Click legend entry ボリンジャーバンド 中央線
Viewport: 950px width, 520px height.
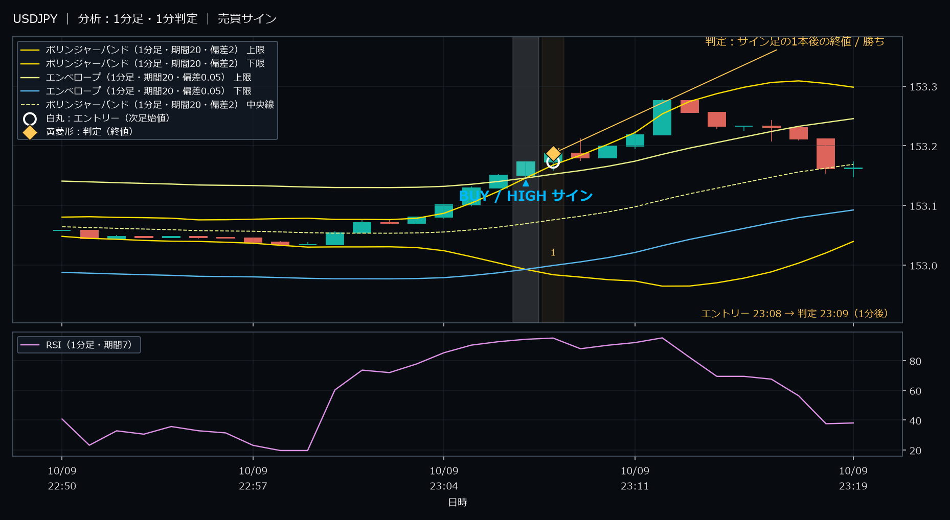coord(160,105)
